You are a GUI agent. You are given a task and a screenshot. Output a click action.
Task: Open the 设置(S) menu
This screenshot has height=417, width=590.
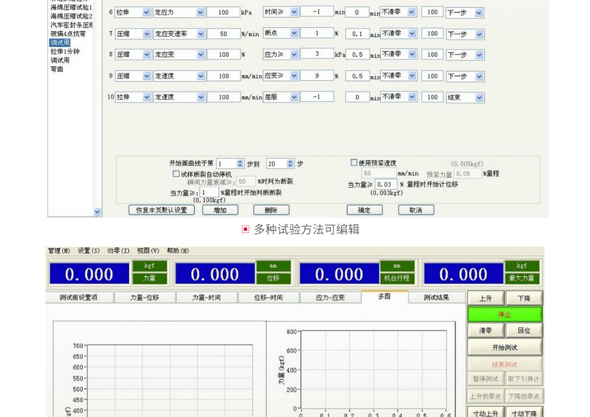tap(88, 251)
